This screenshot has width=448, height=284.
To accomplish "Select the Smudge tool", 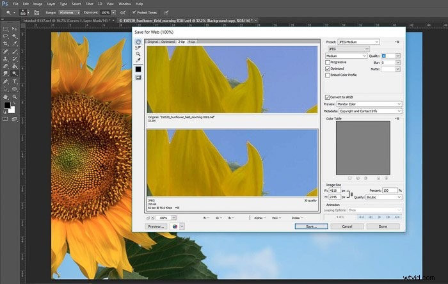I will coord(5,74).
